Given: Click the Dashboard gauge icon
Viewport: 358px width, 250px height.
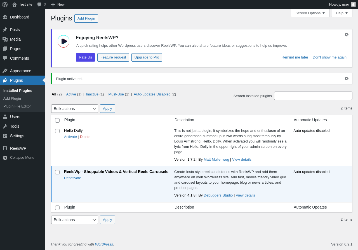Looking at the screenshot, I should point(5,17).
